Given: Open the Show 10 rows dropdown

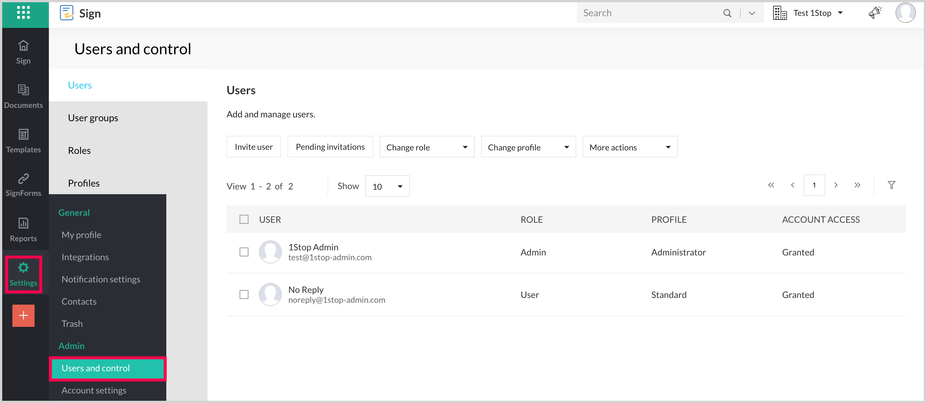Looking at the screenshot, I should click(x=387, y=186).
